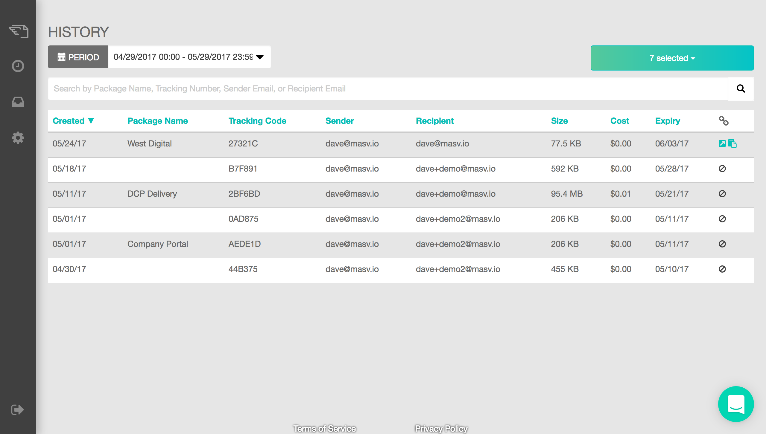This screenshot has width=766, height=434.
Task: Click the search magnifier button
Action: tap(741, 88)
